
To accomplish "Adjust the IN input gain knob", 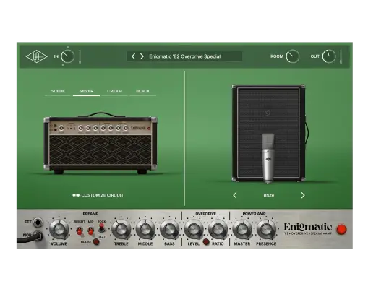I will click(x=67, y=56).
